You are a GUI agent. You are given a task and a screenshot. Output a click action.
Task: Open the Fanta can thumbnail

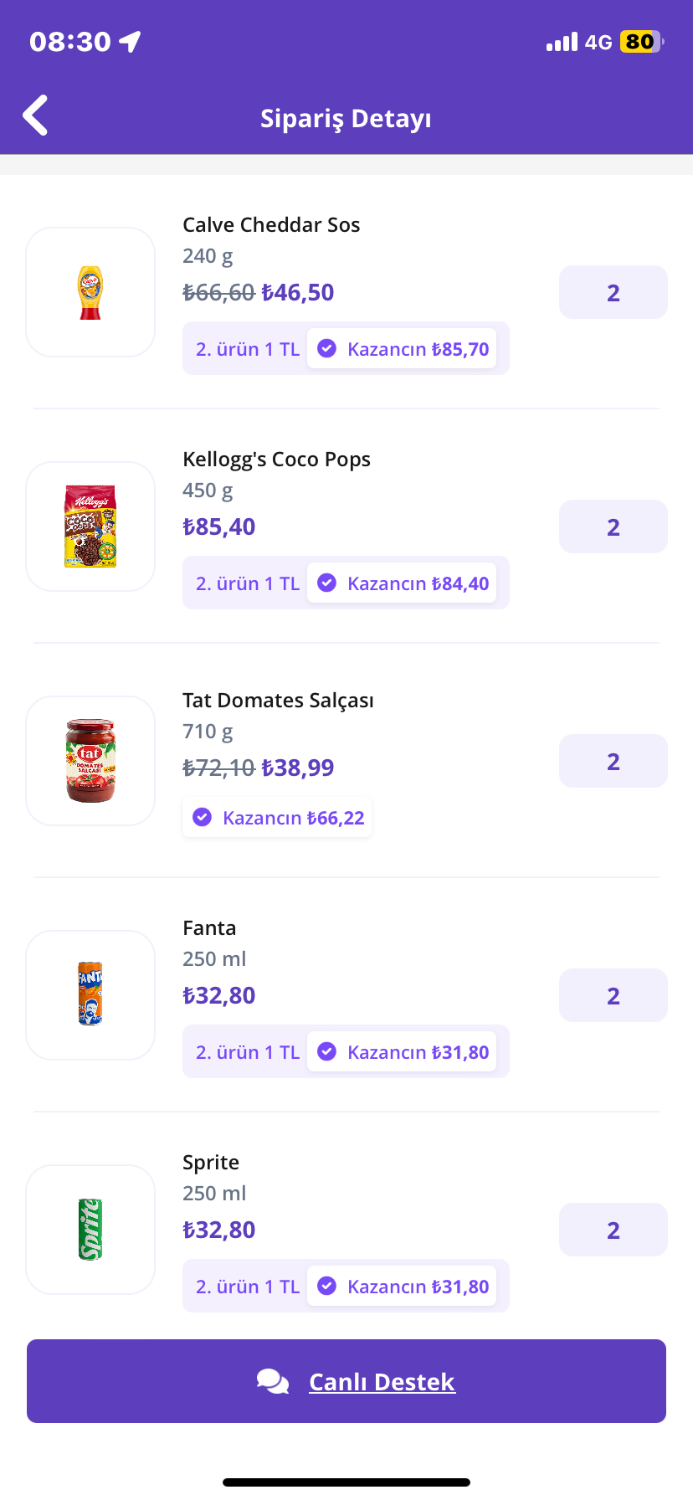point(90,995)
